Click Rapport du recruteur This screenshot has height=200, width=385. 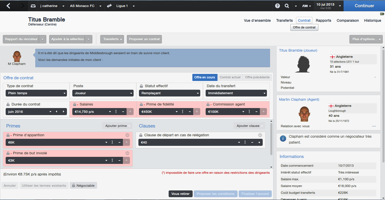(x=21, y=39)
